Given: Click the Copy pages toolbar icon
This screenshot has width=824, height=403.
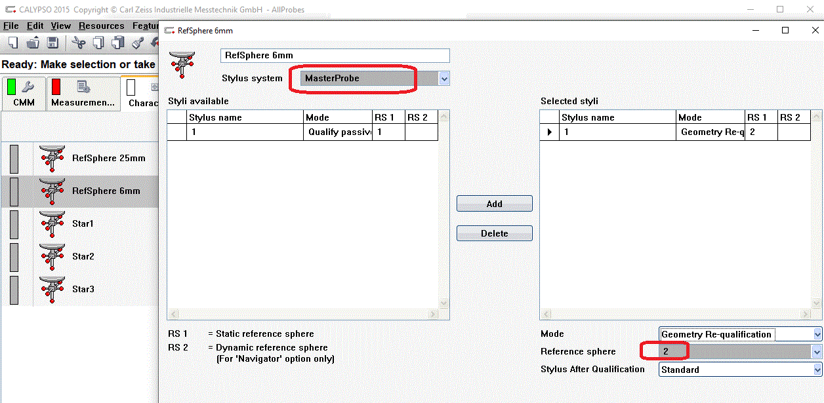Looking at the screenshot, I should 98,43.
